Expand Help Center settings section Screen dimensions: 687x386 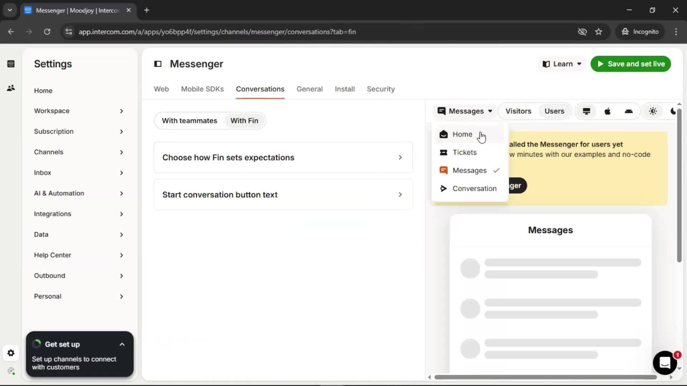tap(79, 255)
